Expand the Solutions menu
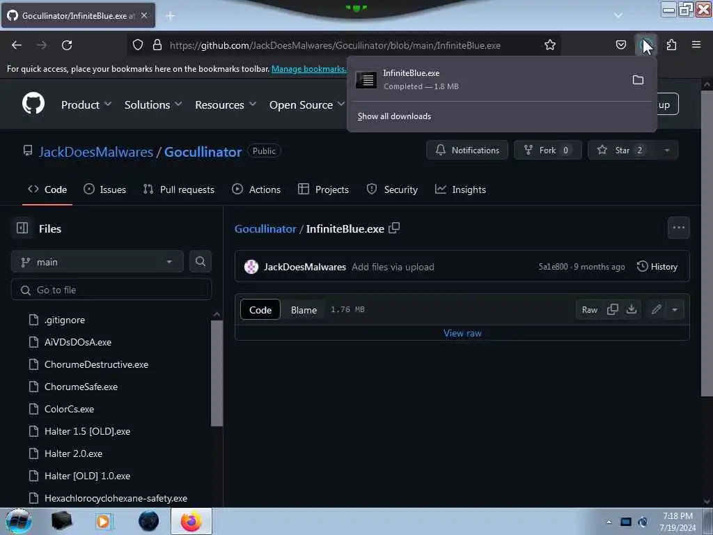 153,104
